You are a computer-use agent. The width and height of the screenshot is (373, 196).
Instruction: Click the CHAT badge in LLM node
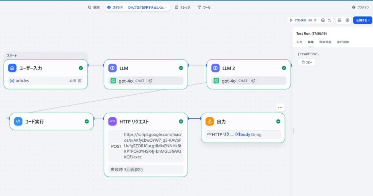140,81
